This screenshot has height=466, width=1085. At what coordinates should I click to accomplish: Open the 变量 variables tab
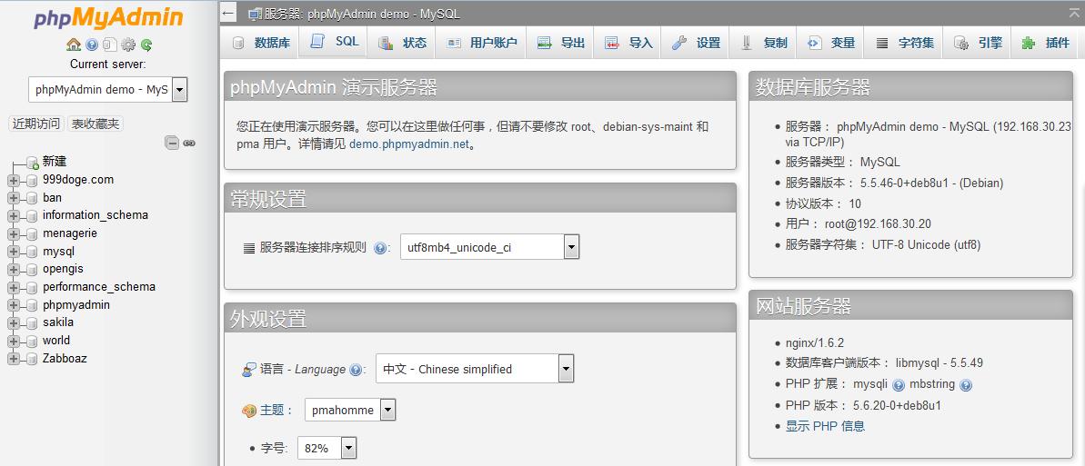pyautogui.click(x=831, y=43)
